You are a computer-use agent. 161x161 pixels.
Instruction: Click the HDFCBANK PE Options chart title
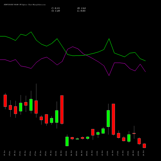24,5
